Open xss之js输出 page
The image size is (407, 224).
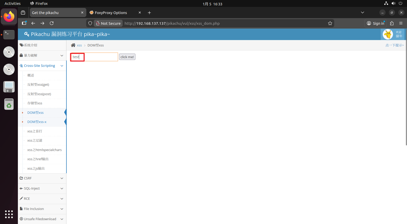[x=36, y=168]
